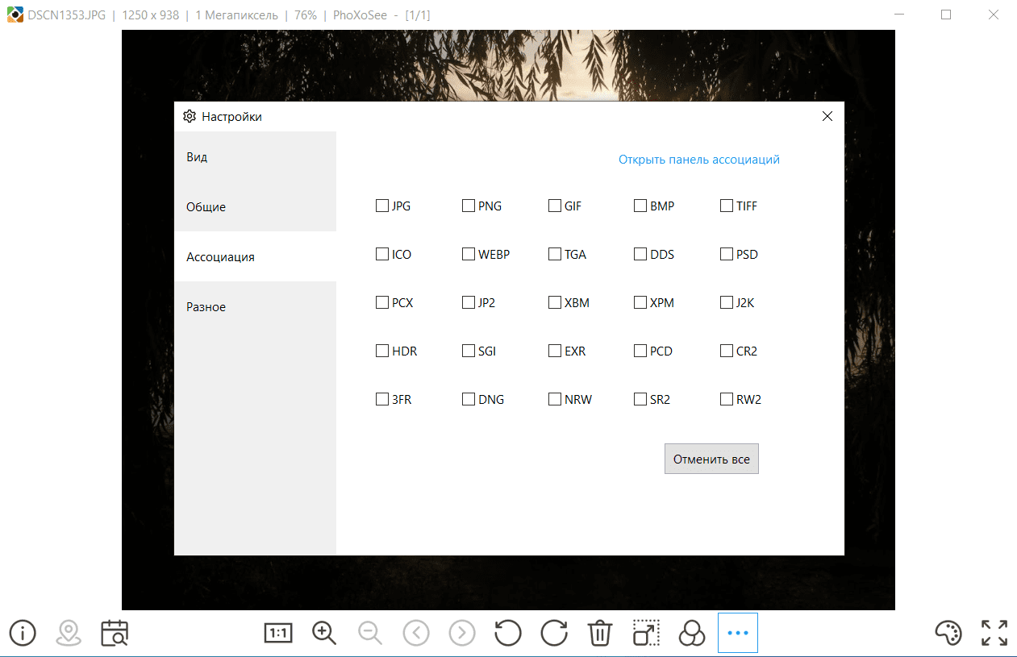The width and height of the screenshot is (1017, 657).
Task: Minimize the PhoXoSee window
Action: click(x=899, y=15)
